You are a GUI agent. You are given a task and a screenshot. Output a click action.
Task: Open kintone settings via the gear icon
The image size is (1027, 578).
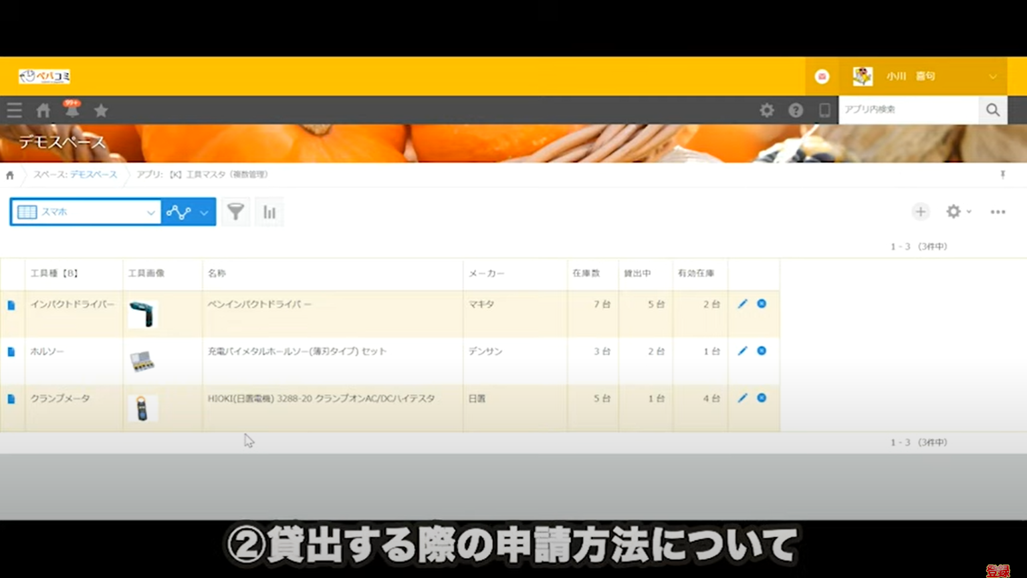pyautogui.click(x=766, y=110)
